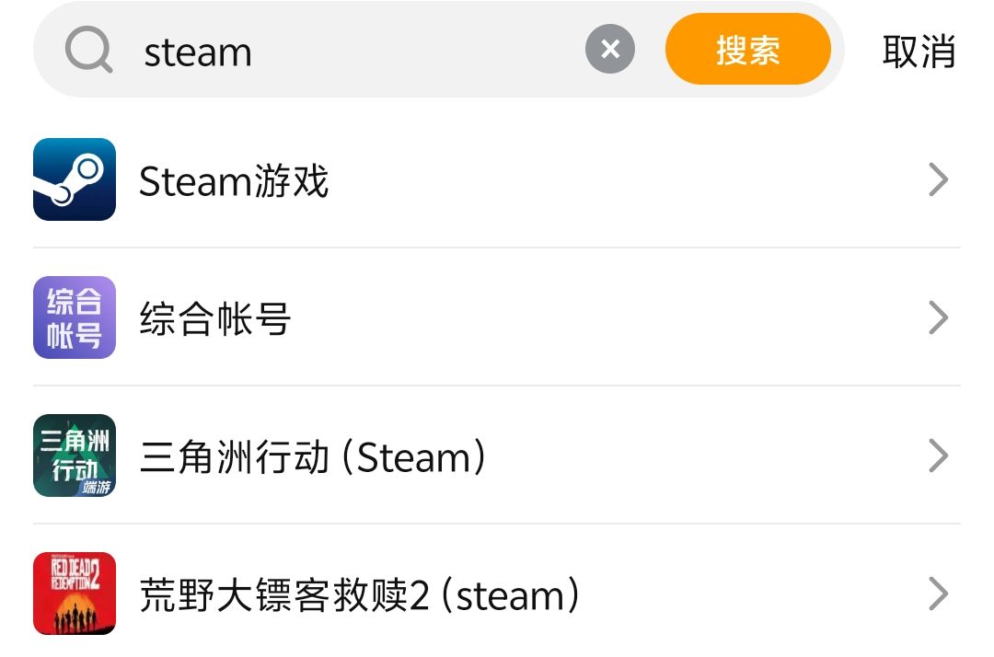This screenshot has height=657, width=994.
Task: Open the chevron beside 综合帐号
Action: coord(938,318)
